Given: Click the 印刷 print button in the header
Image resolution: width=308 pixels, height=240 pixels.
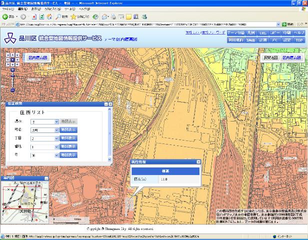Looking at the screenshot, I should click(x=286, y=32).
